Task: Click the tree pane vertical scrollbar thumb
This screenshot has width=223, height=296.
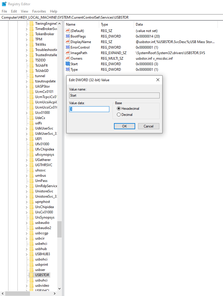Action: (x=60, y=229)
